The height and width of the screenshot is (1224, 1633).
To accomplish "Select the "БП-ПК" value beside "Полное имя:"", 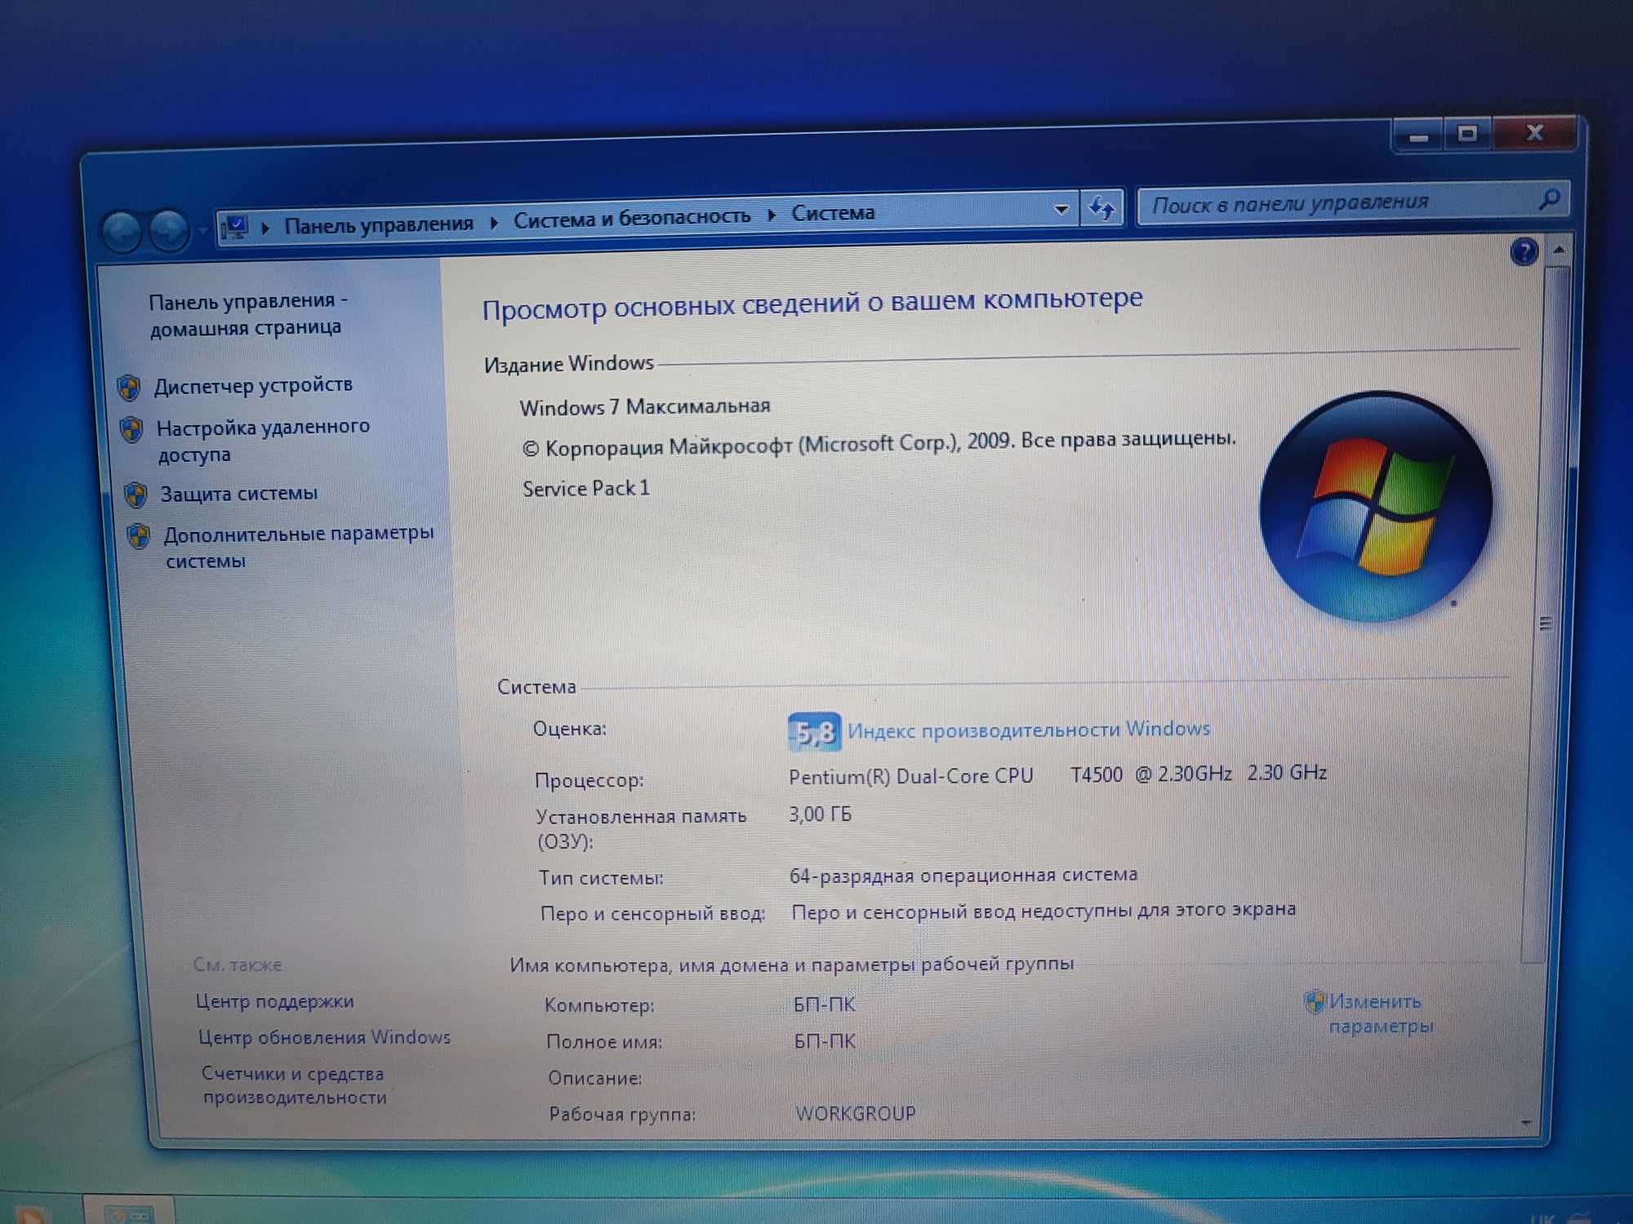I will tap(825, 1041).
